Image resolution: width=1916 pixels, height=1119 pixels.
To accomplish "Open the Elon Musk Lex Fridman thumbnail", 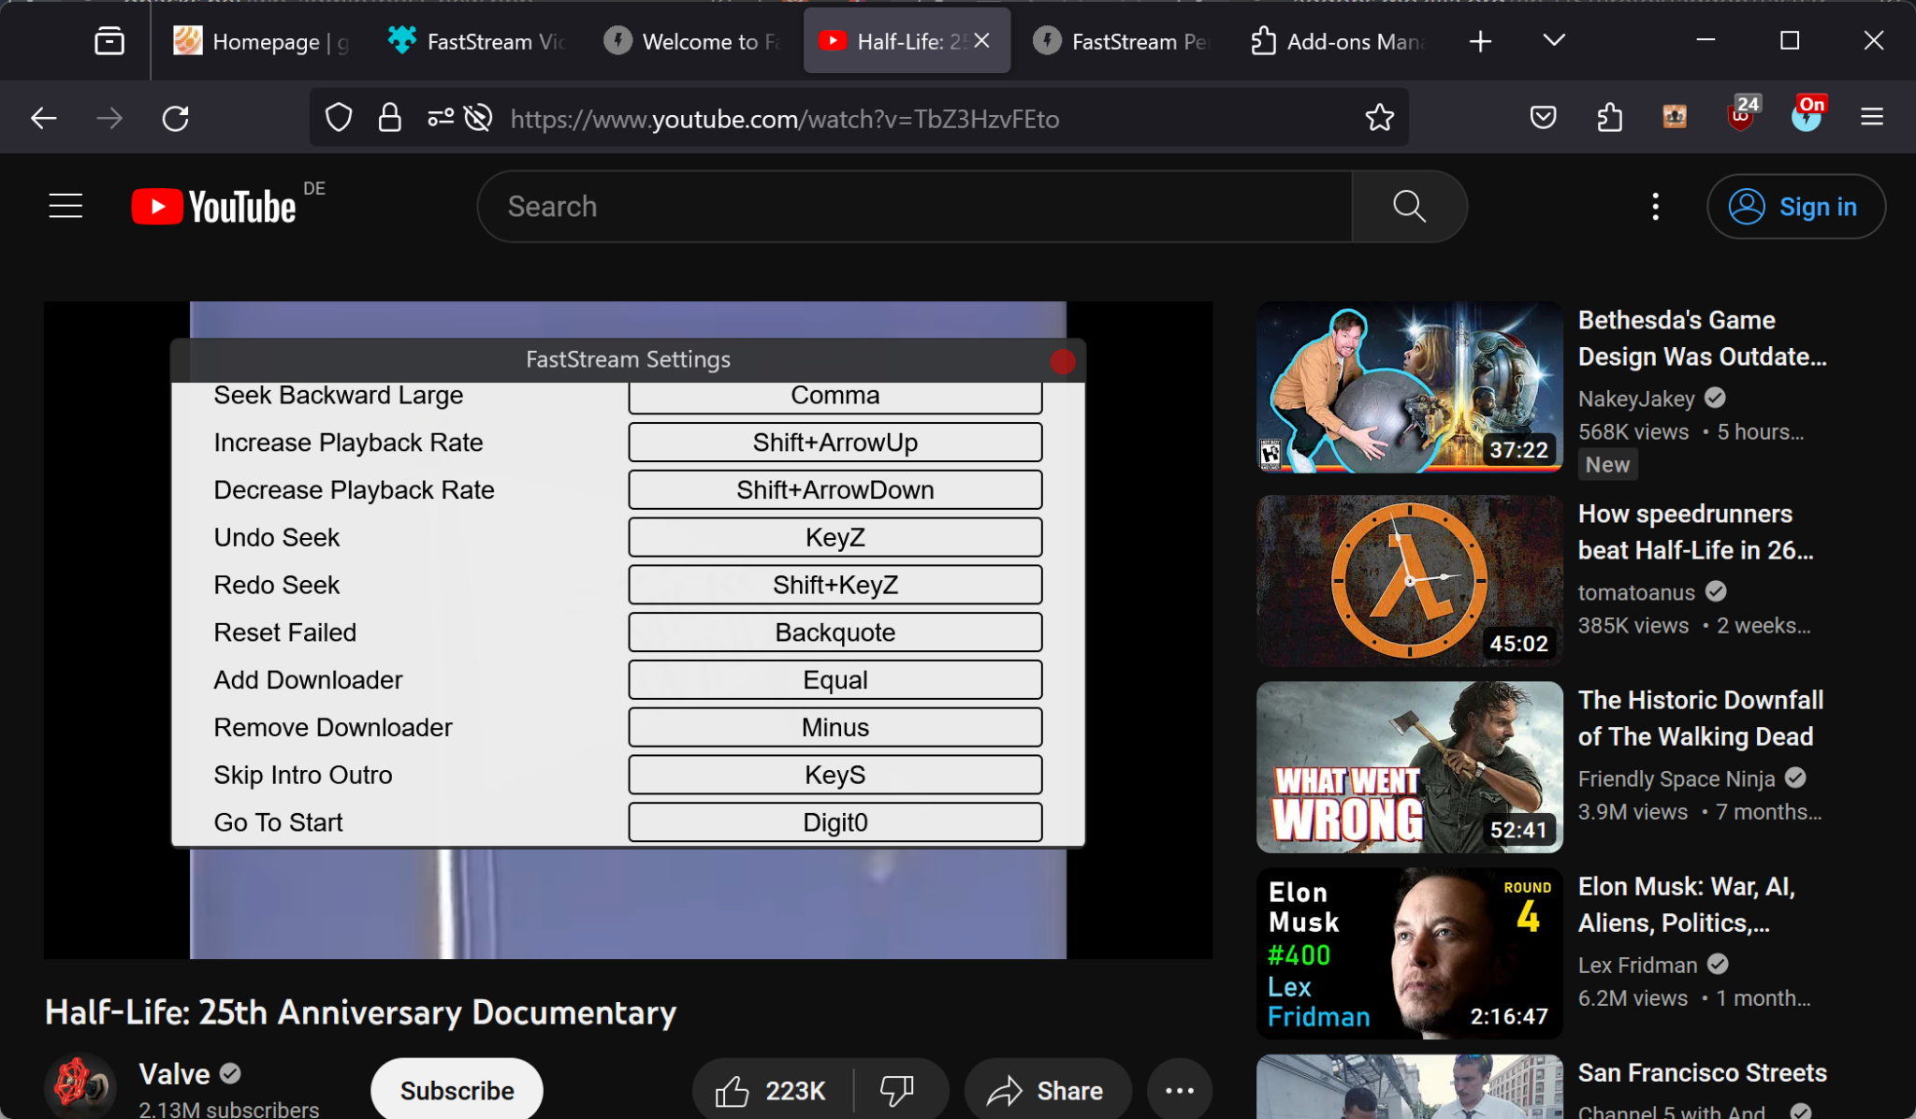I will point(1408,953).
